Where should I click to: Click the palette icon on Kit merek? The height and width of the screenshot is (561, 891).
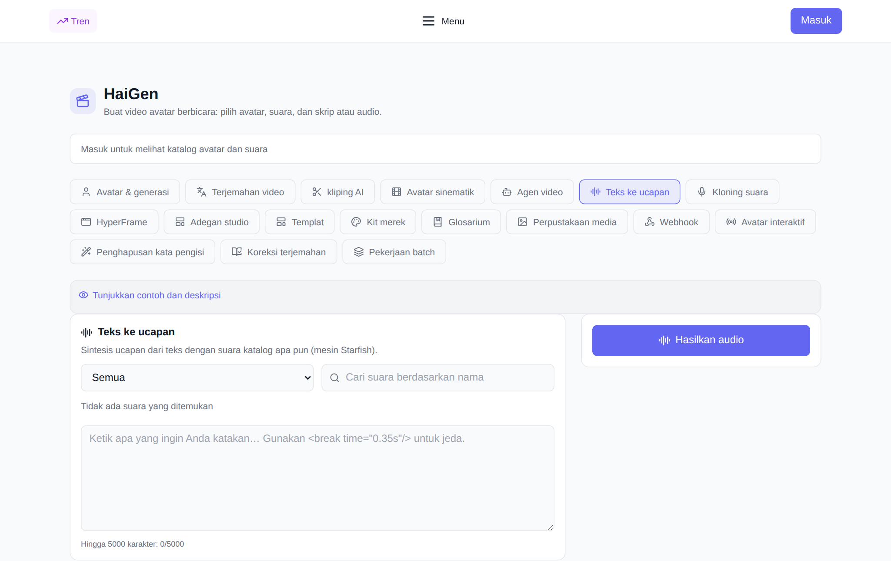[x=356, y=222]
